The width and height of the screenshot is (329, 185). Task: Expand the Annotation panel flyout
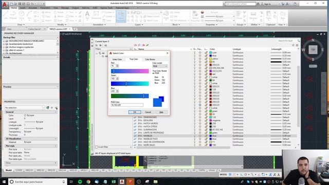99,25
